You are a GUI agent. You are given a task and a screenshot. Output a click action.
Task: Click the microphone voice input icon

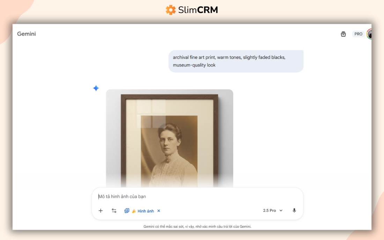[x=294, y=210]
